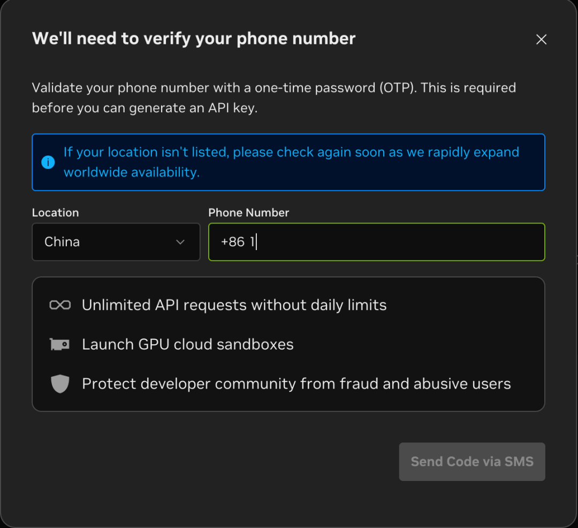Click the +86 country code in the field

pyautogui.click(x=237, y=242)
